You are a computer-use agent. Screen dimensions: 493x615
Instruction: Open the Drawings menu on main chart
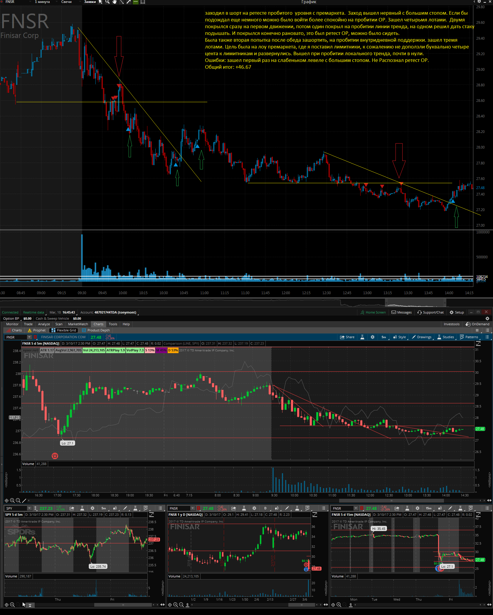422,337
